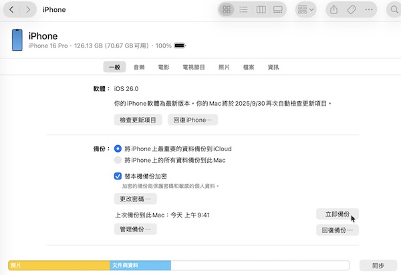Image resolution: width=401 pixels, height=275 pixels.
Task: Click the iOS 26.0 version text
Action: 126,89
